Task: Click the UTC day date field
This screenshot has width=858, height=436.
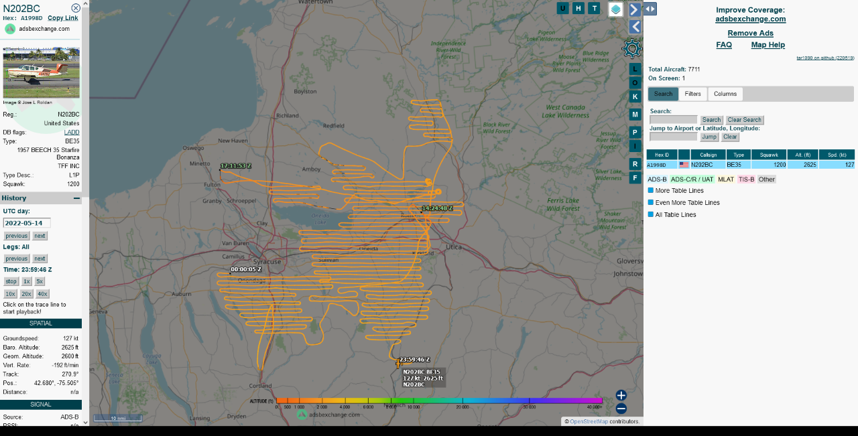Action: click(x=27, y=223)
